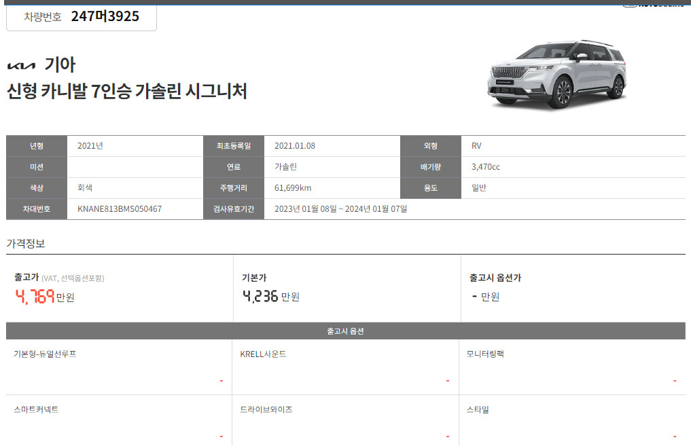Click the 년형 header cell
691x446 pixels.
click(x=37, y=146)
